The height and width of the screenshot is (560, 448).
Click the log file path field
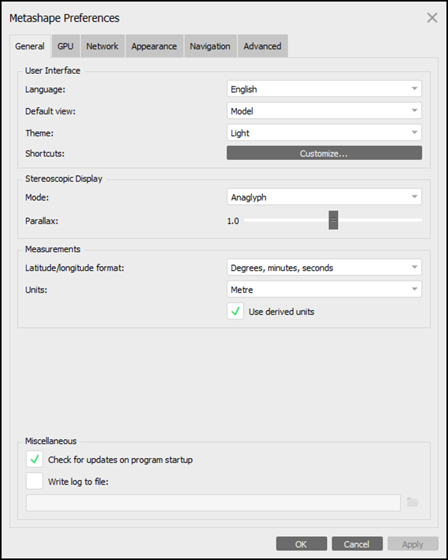pyautogui.click(x=213, y=502)
